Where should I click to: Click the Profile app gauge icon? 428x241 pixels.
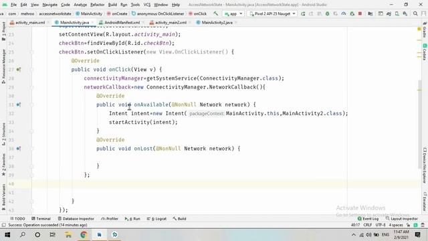click(344, 13)
